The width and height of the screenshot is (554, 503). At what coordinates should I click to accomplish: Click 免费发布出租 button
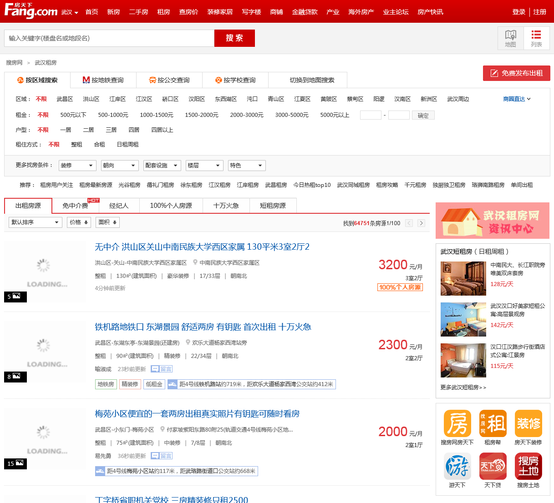pyautogui.click(x=517, y=73)
